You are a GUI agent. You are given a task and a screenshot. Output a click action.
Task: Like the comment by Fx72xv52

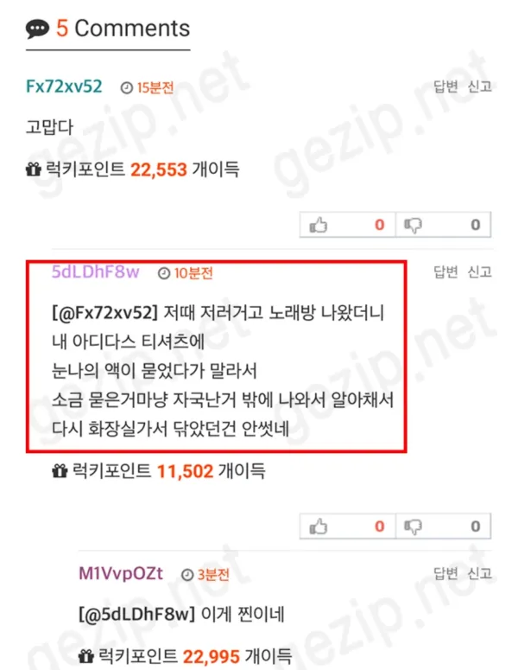[x=347, y=225]
